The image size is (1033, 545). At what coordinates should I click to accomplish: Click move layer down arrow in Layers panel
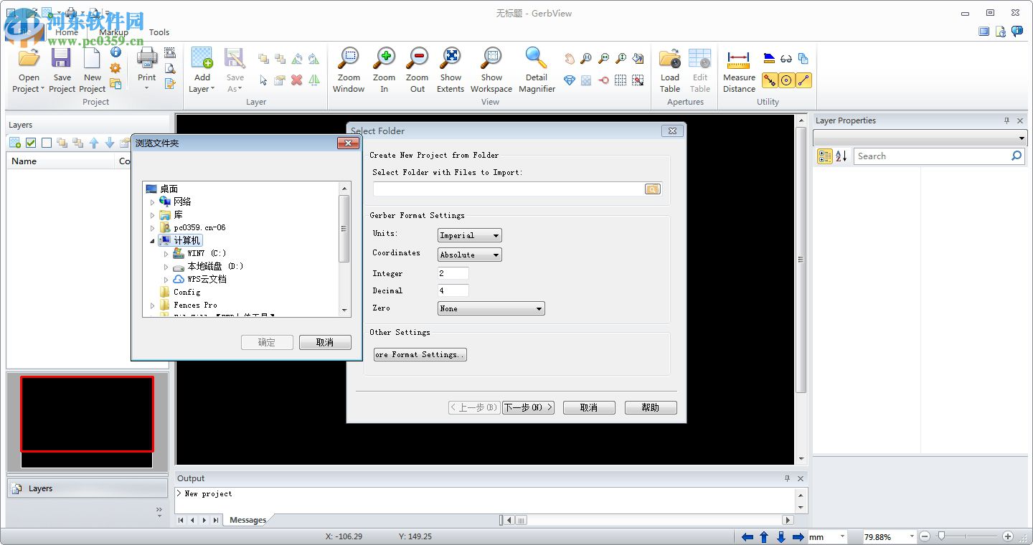[110, 143]
